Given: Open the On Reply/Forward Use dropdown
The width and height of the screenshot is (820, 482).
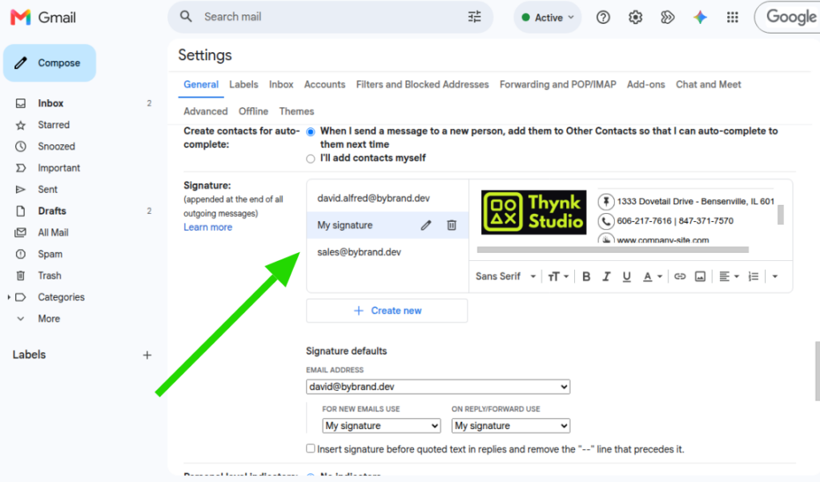Looking at the screenshot, I should (510, 426).
